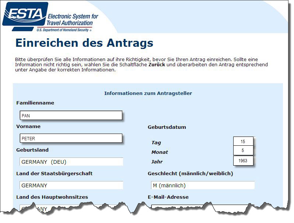Image resolution: width=294 pixels, height=223 pixels.
Task: Click the section title Informationen zum Antragsteller
Action: click(148, 93)
